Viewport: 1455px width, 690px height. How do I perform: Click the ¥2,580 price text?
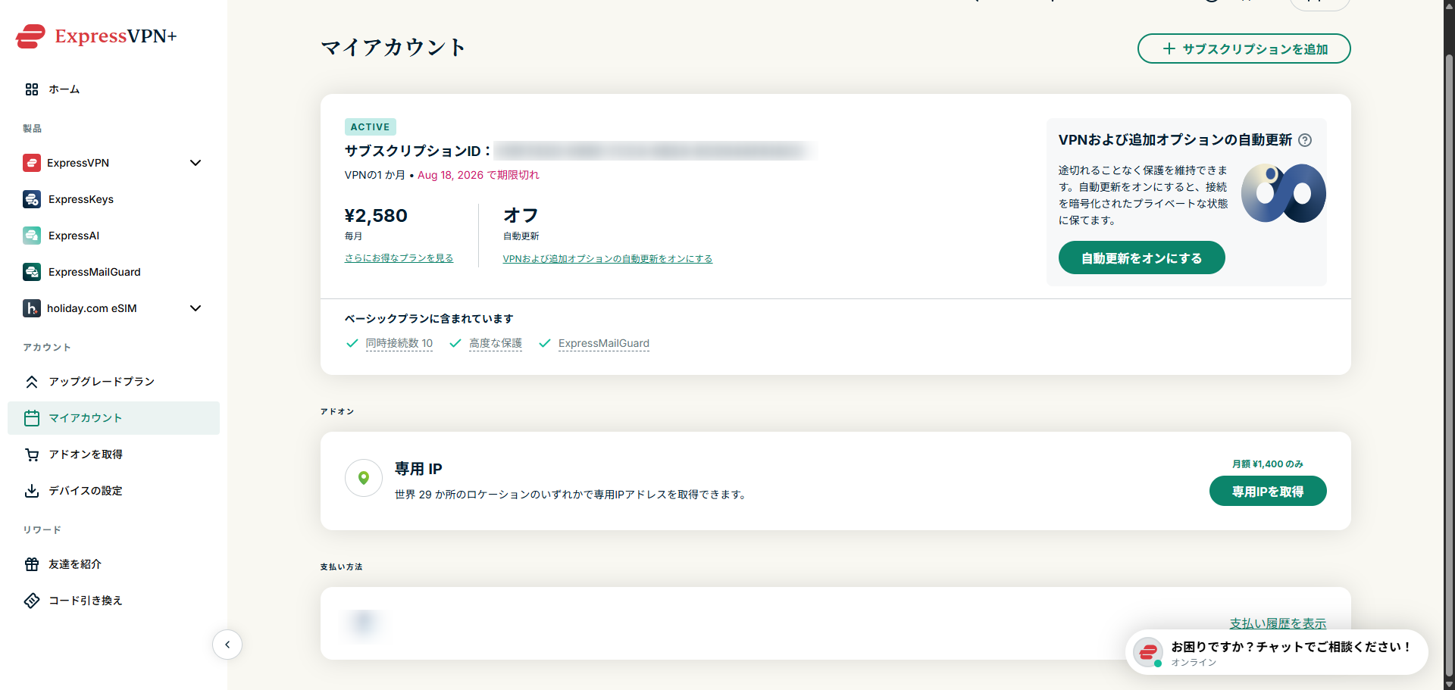click(376, 216)
